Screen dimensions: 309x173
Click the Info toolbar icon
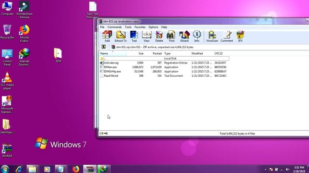197,37
